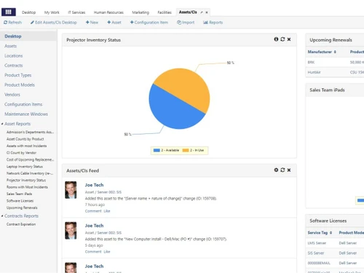Add a new Configuration Item
The width and height of the screenshot is (364, 273).
pos(149,23)
